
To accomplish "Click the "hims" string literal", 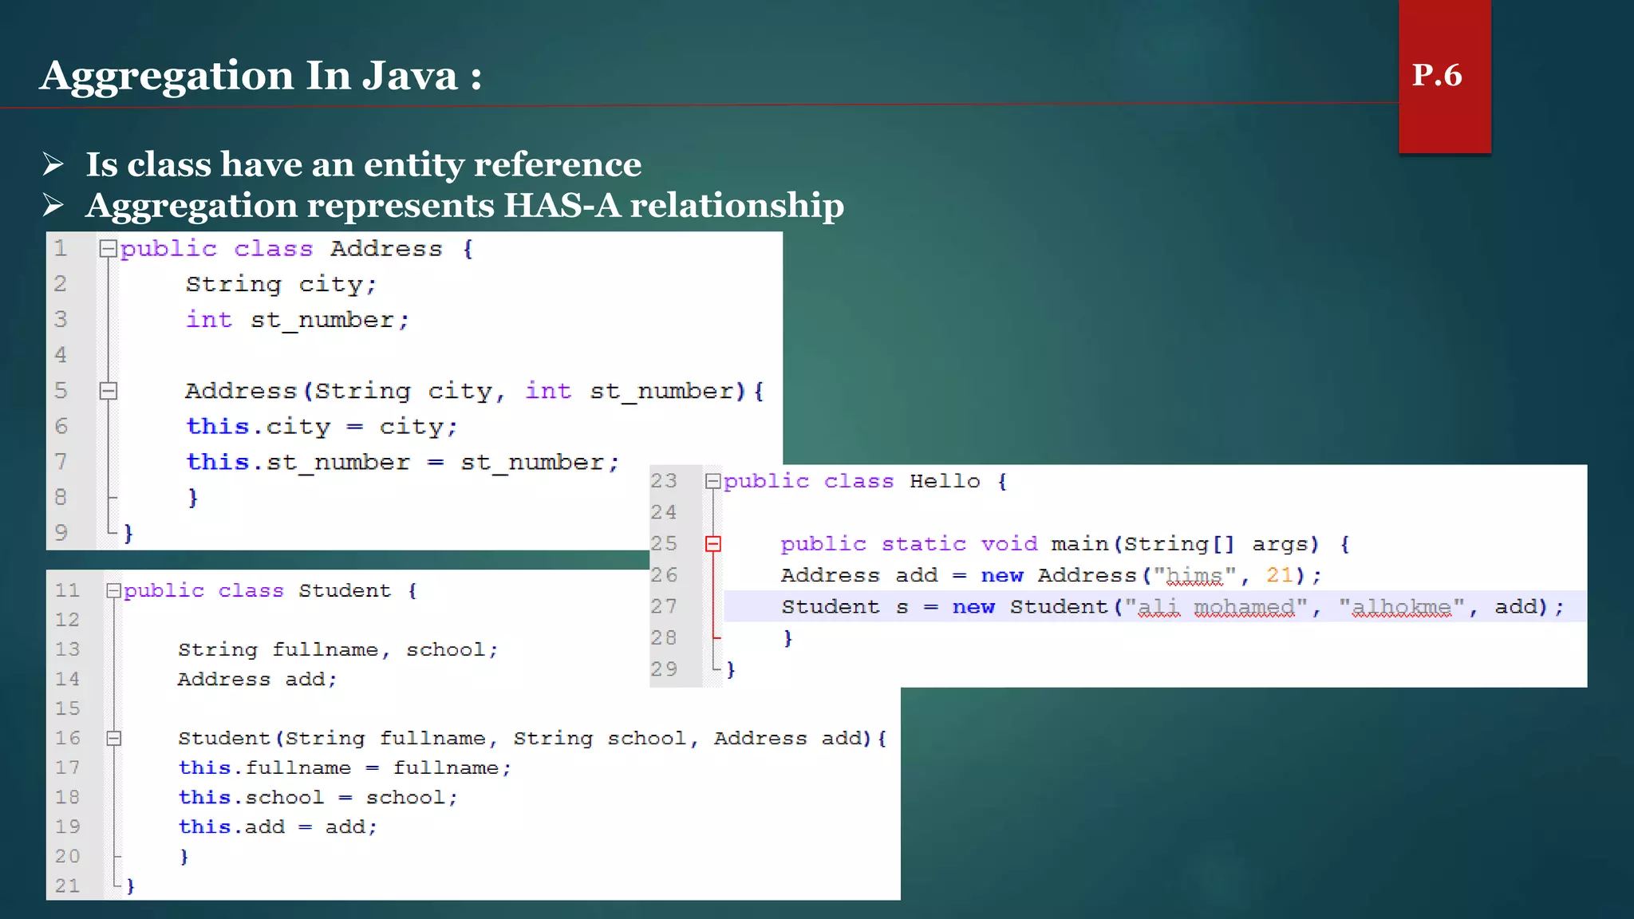I will 1194,575.
